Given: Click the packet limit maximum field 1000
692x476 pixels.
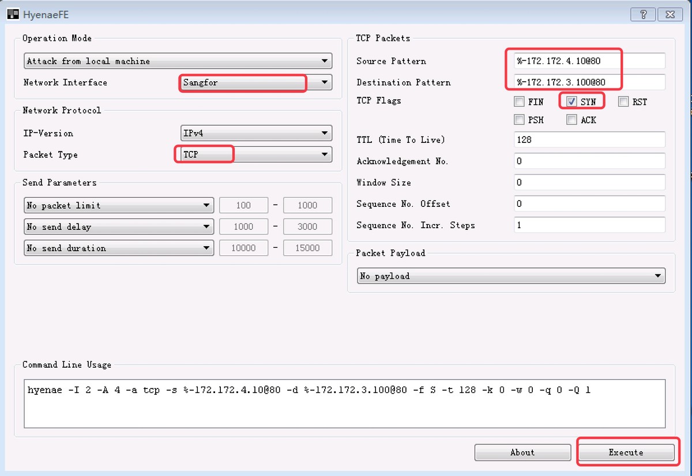Looking at the screenshot, I should click(x=308, y=205).
